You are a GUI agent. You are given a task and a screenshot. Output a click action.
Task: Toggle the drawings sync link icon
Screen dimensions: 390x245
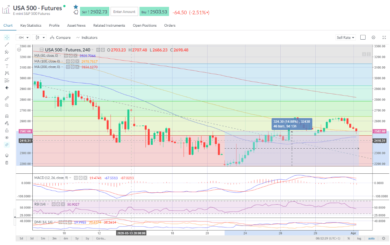click(x=7, y=145)
